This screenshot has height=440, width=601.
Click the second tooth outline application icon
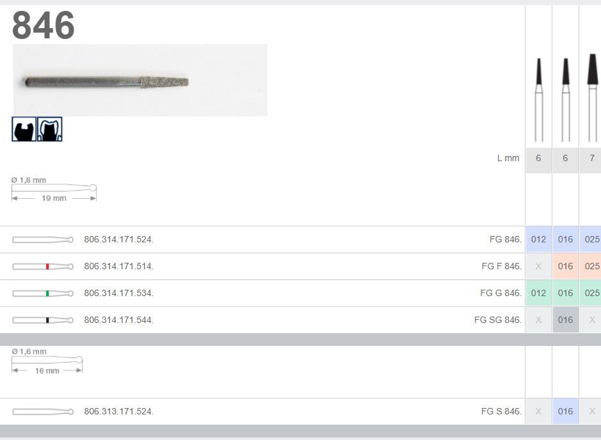[x=50, y=129]
